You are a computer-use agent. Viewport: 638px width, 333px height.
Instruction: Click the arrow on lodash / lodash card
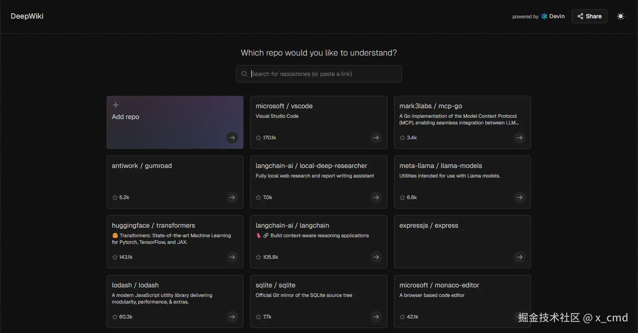[232, 317]
